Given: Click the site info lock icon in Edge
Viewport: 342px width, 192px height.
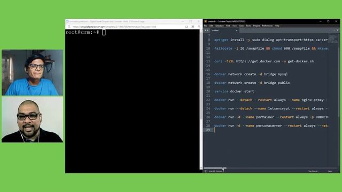Looking at the screenshot, I should [x=69, y=27].
